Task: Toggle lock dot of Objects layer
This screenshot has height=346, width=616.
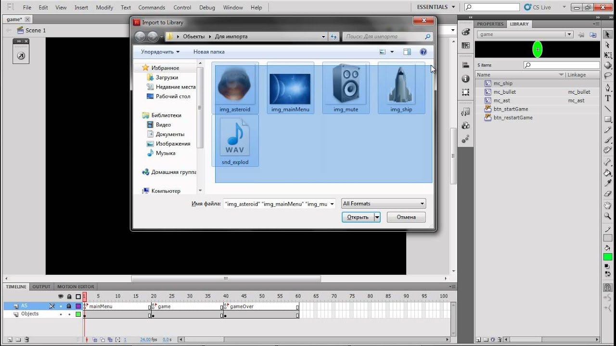Action: 69,314
